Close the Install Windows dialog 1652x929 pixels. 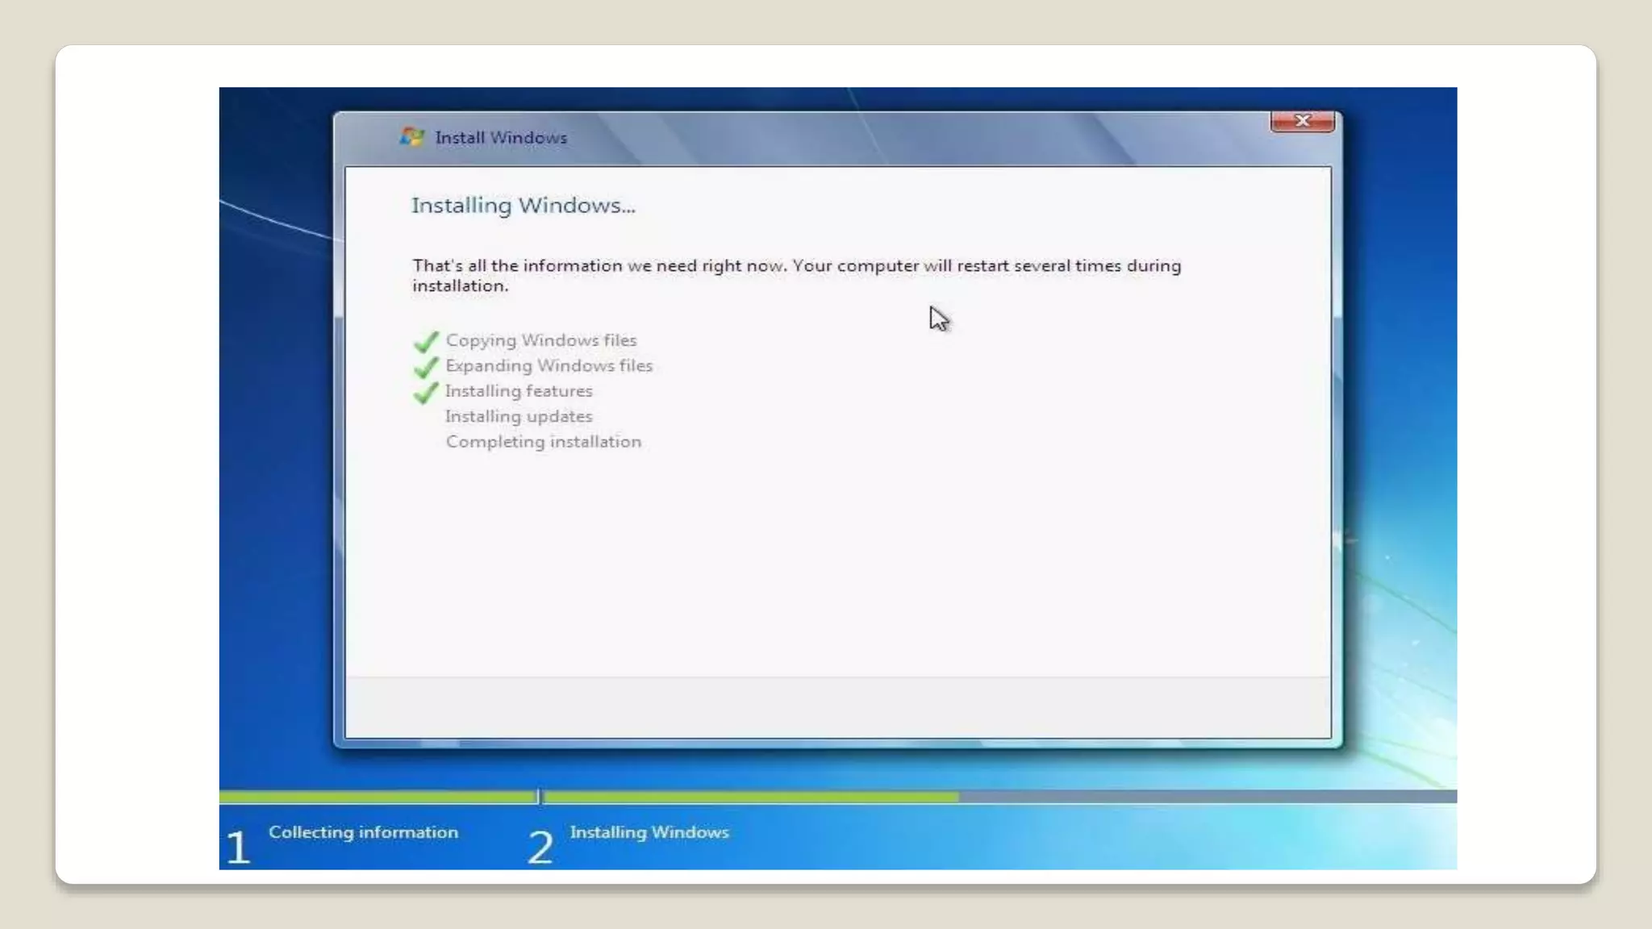click(x=1301, y=121)
